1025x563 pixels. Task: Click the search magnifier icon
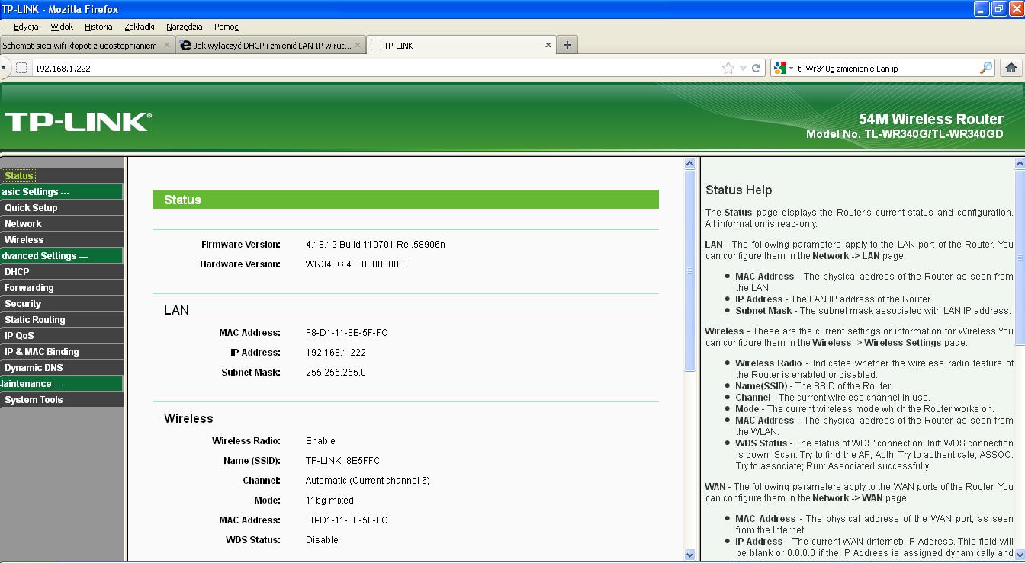985,68
